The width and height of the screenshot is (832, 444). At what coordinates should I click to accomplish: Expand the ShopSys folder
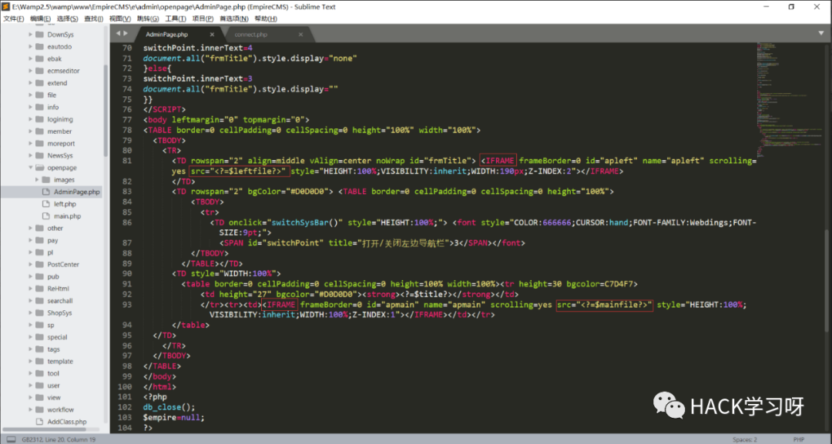click(x=30, y=312)
